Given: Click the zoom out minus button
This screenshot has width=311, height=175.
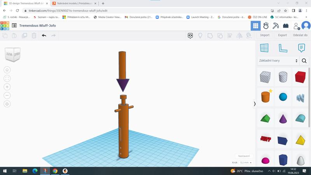Looking at the screenshot, I should click(x=7, y=95).
